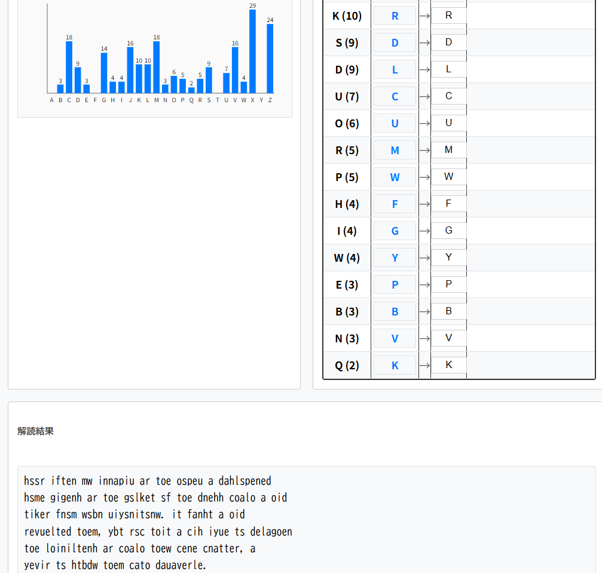Viewport: 602px width, 573px height.
Task: Focus the input field in row P (5)
Action: (448, 177)
